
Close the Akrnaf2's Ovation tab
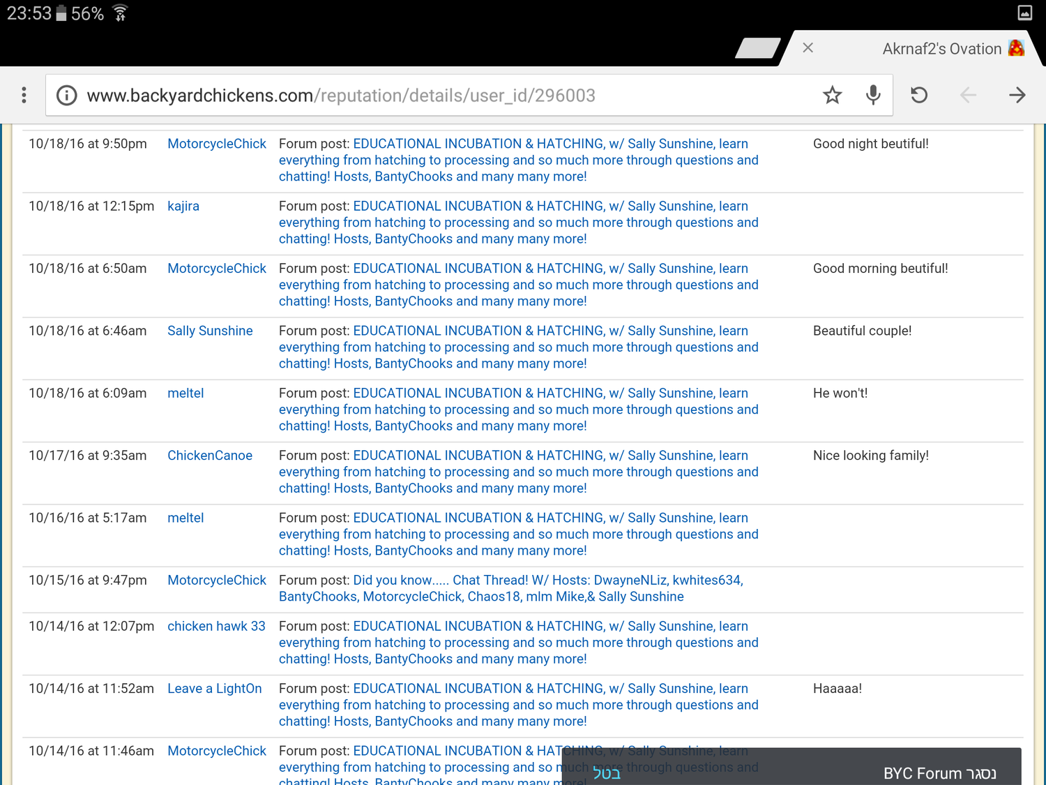click(x=808, y=48)
